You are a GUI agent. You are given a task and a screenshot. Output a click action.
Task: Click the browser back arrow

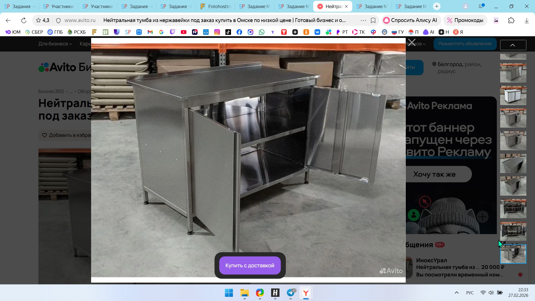[x=8, y=20]
